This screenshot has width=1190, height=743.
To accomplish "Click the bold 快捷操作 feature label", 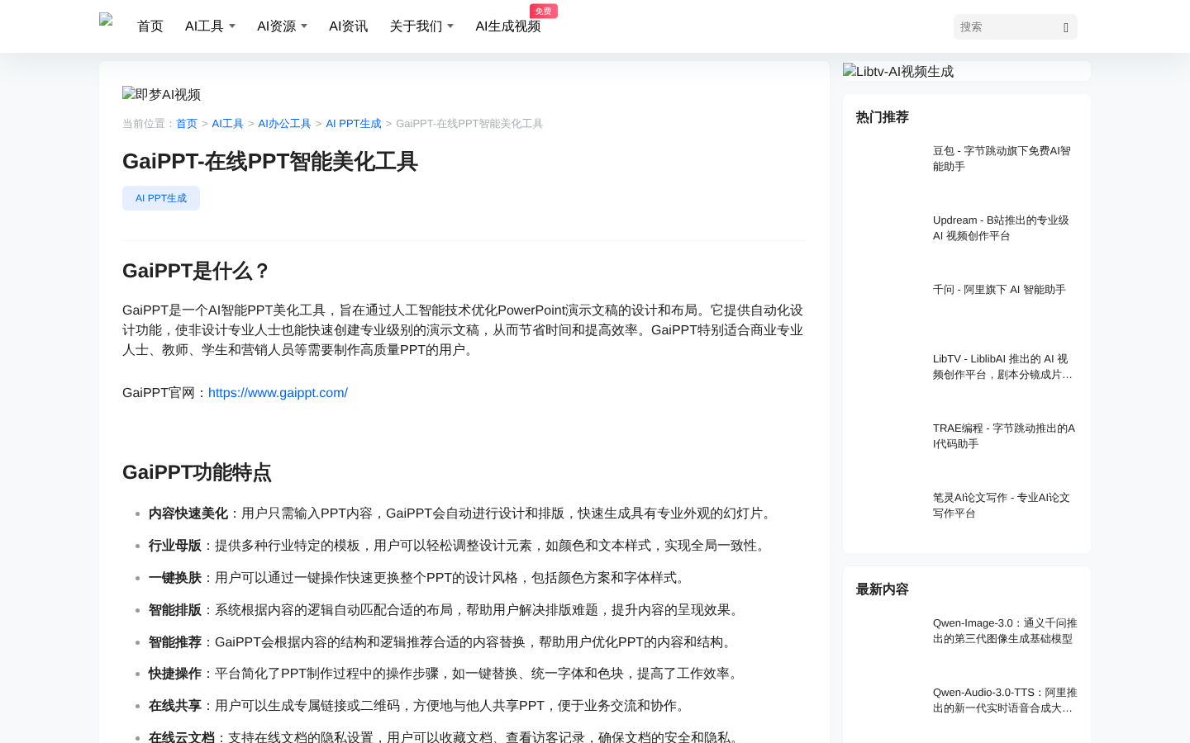I will (x=175, y=674).
